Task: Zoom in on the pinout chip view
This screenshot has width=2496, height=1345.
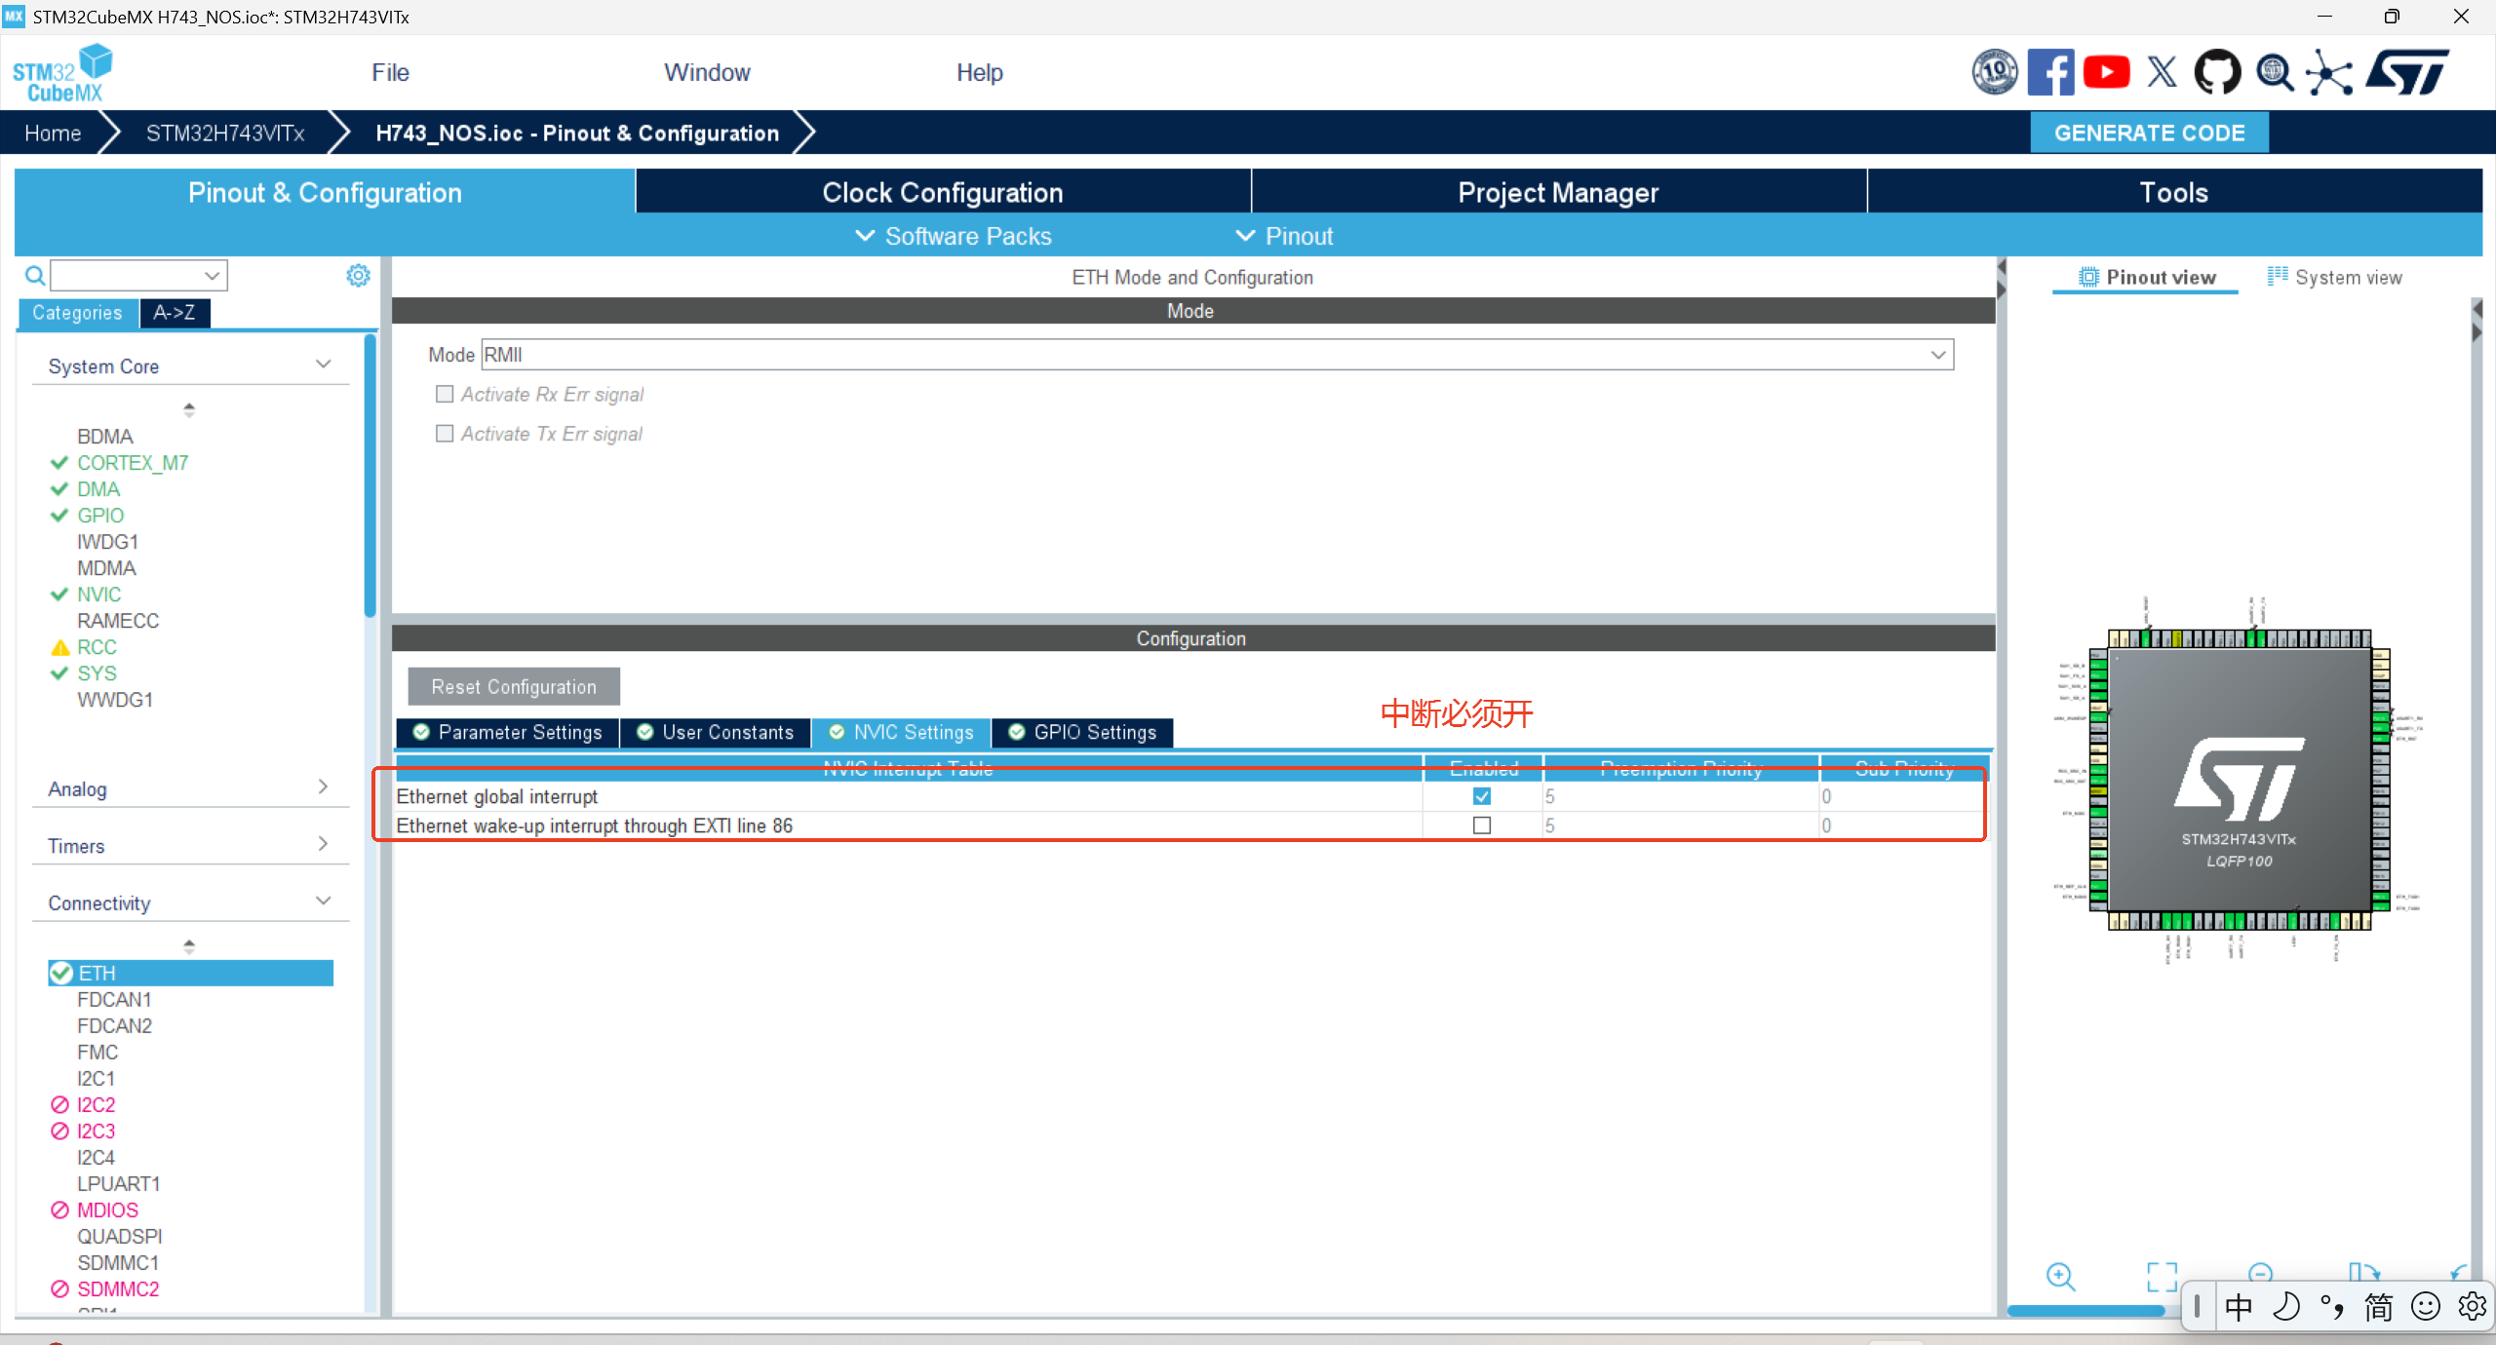Action: pyautogui.click(x=2060, y=1276)
